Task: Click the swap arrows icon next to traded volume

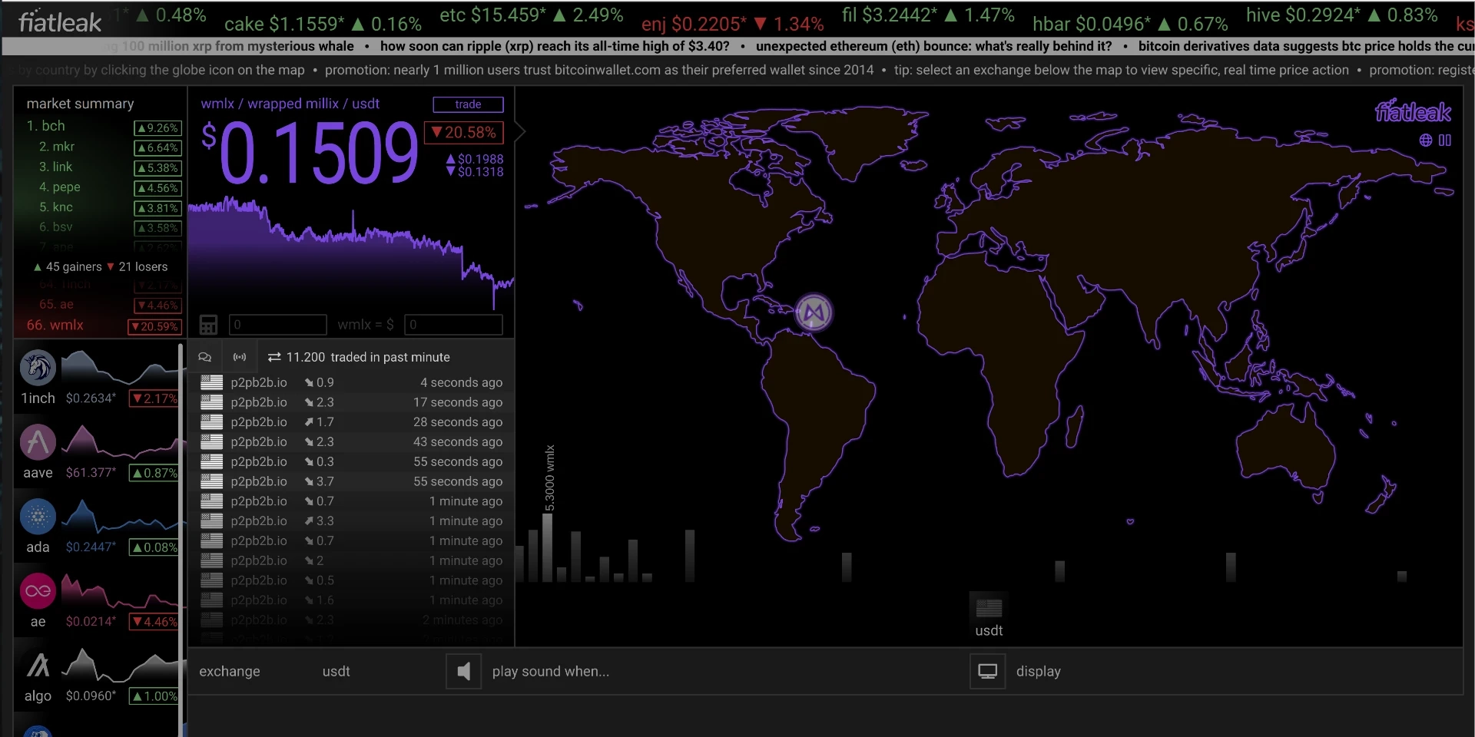Action: coord(274,357)
